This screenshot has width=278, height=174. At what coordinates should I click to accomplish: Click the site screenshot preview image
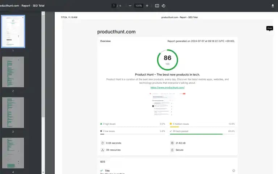pyautogui.click(x=167, y=104)
